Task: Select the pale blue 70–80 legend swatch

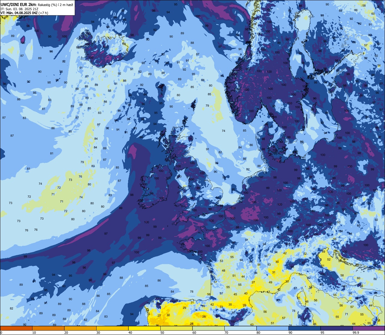Action: click(x=240, y=328)
